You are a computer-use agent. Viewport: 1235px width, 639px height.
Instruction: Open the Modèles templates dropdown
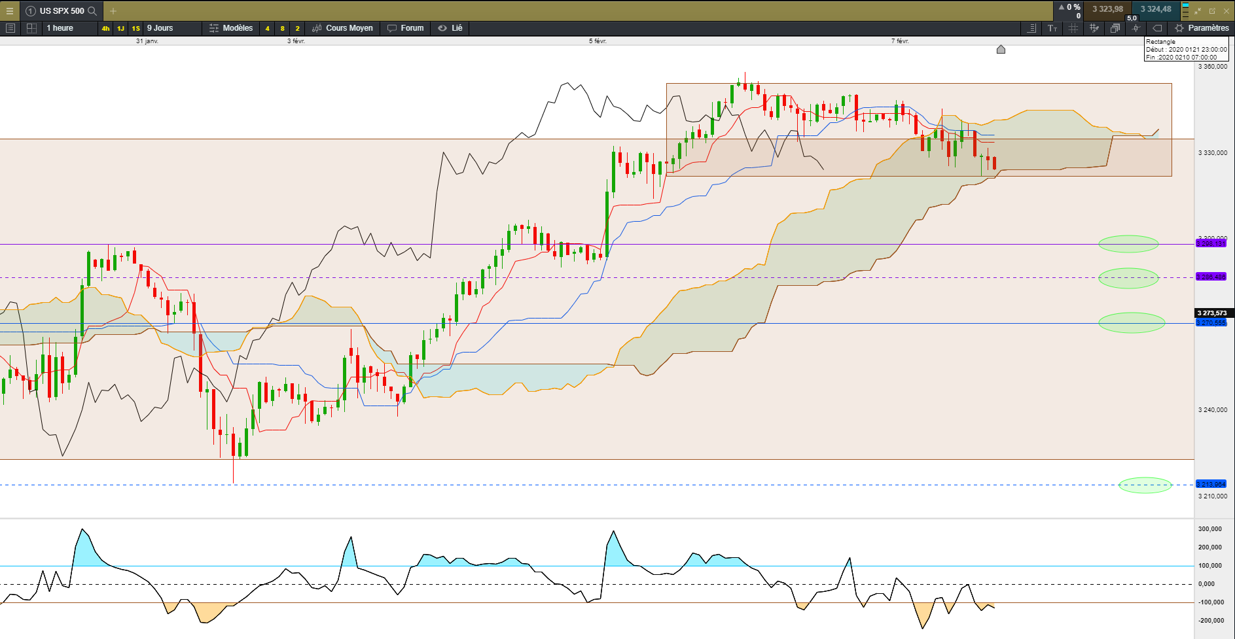point(231,28)
